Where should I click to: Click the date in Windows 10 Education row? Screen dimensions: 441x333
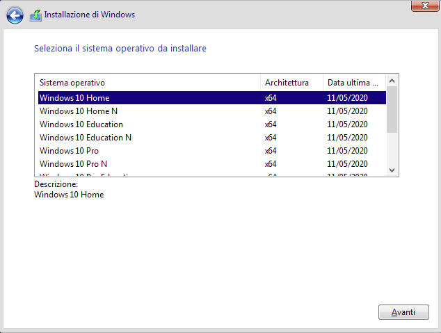tap(347, 124)
